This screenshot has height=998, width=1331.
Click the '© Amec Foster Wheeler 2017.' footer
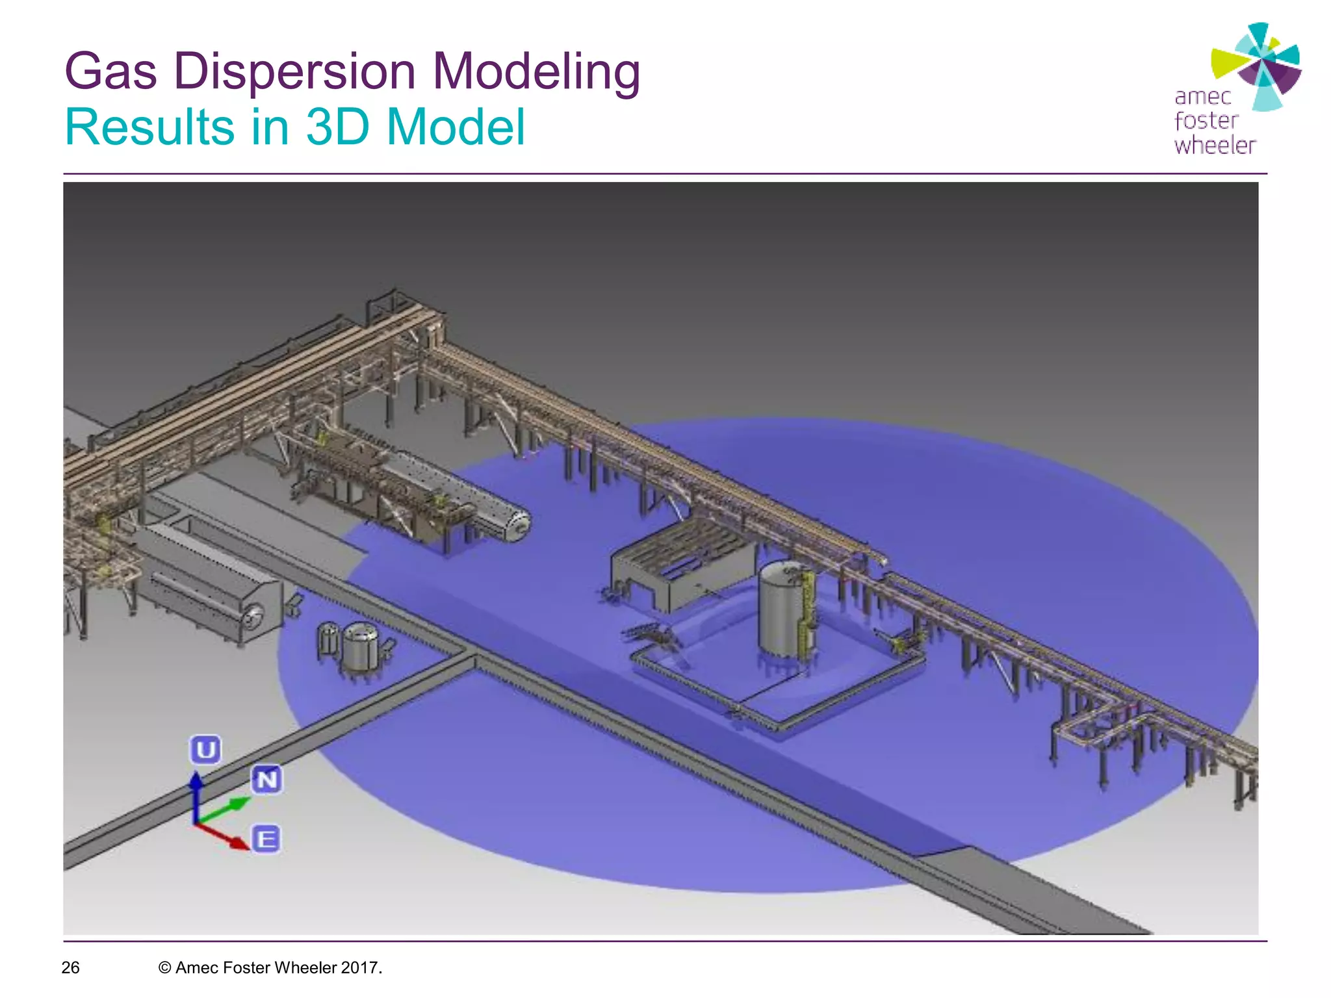[270, 967]
